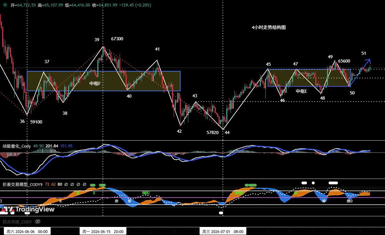Select the 中枢E rectangle box
This screenshot has width=385, height=235.
[x=309, y=78]
